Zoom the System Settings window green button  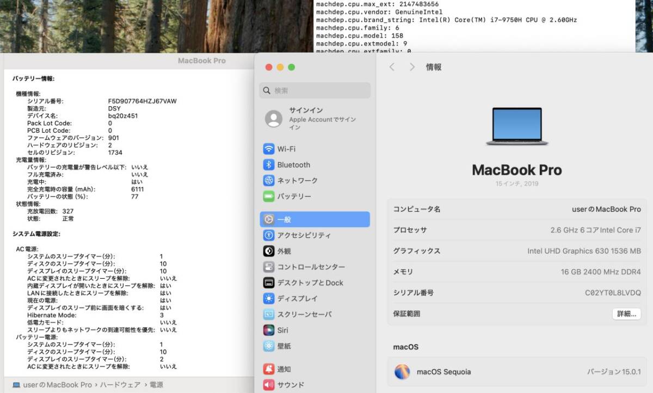pos(291,67)
